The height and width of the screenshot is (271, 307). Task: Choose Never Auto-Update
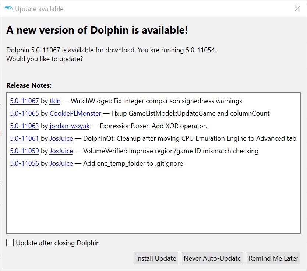click(212, 258)
